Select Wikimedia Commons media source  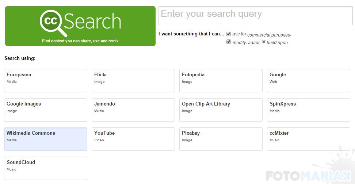coord(46,139)
